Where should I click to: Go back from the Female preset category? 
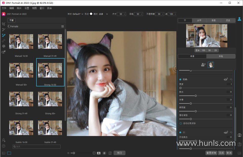click(x=9, y=26)
